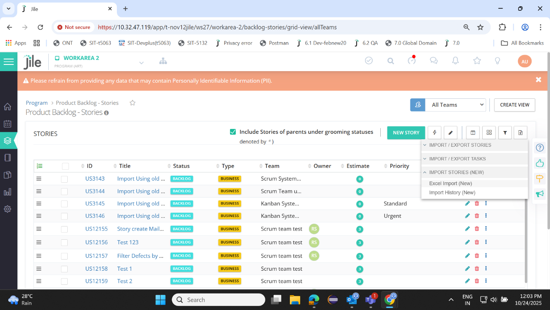
Task: Click the New Story button
Action: pos(406,133)
